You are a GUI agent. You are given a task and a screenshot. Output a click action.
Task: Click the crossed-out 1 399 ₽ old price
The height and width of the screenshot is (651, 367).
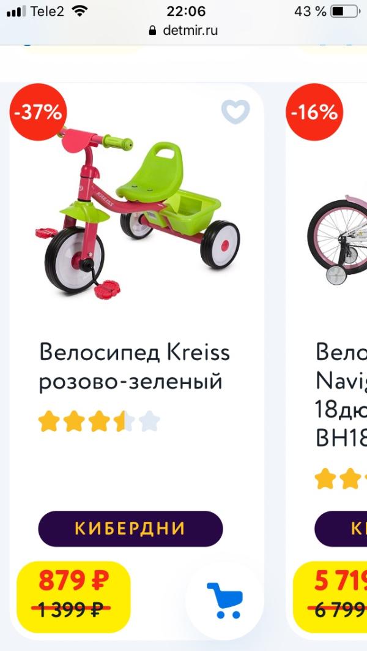71,609
